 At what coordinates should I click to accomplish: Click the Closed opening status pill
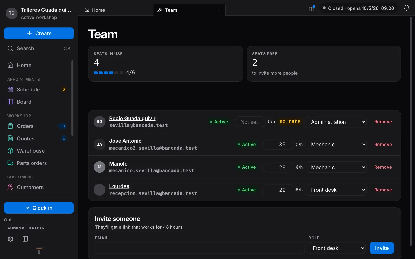[358, 8]
